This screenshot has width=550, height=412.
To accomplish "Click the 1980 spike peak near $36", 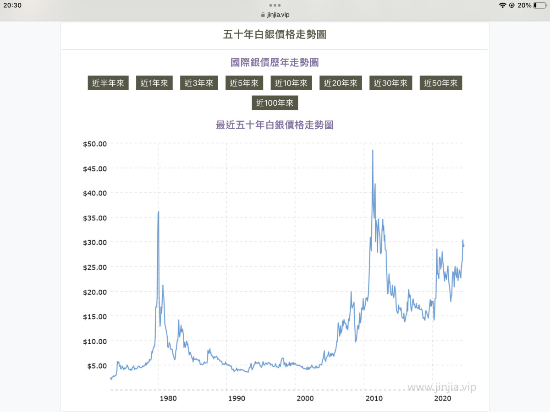I will click(159, 212).
